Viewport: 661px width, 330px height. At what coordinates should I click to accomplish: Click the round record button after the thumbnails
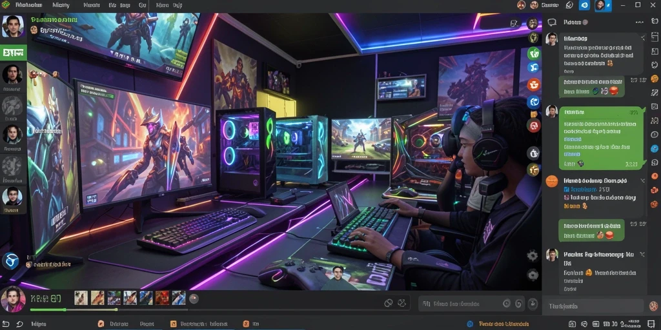(194, 299)
